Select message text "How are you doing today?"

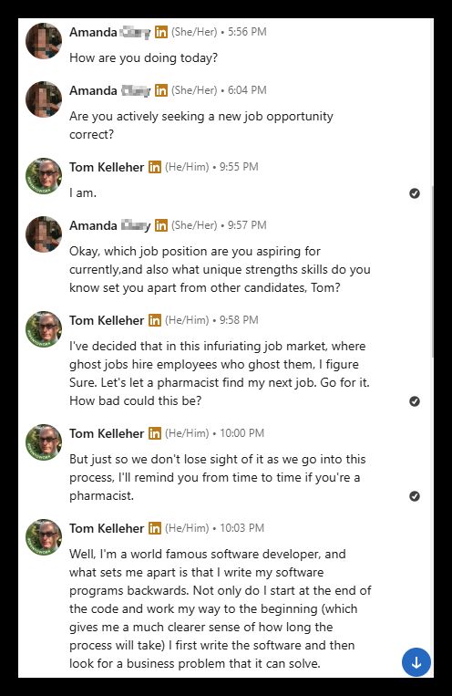tap(143, 58)
